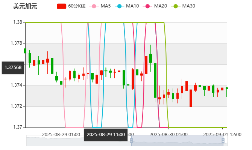The height and width of the screenshot is (150, 252).
Task: Click the MA10 blue legend marker
Action: (120, 6)
